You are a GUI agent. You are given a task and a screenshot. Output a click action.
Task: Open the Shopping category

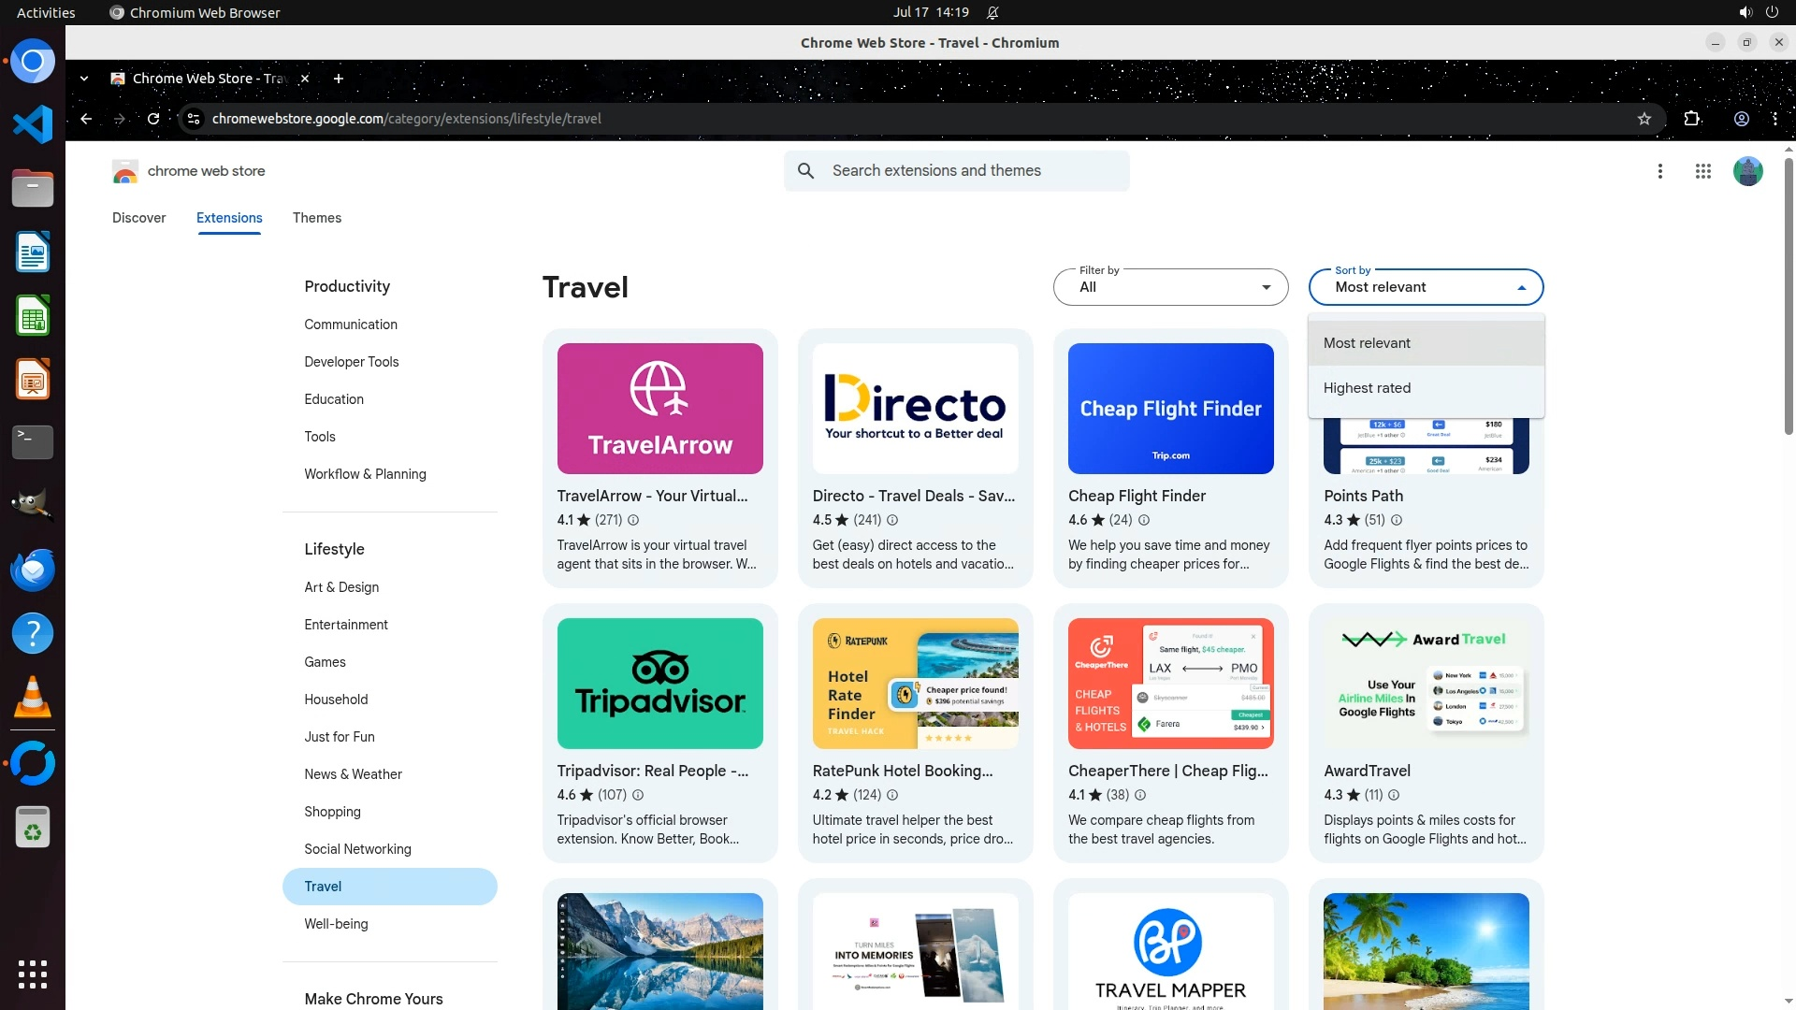point(332,812)
